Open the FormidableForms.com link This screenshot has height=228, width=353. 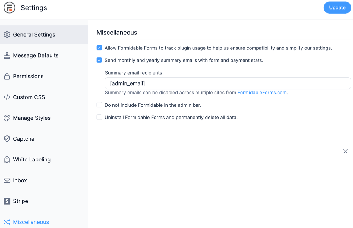tap(262, 92)
